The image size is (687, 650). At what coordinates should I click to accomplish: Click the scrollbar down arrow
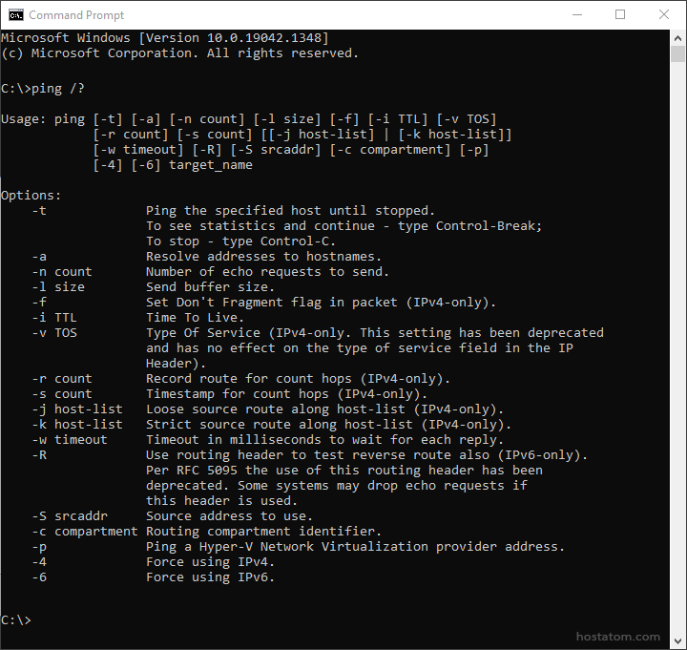(x=678, y=641)
